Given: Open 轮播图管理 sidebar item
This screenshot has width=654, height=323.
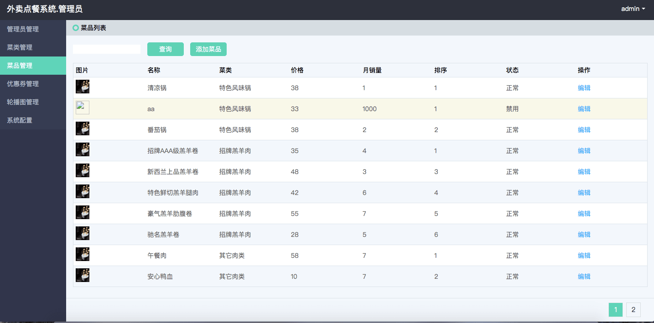Looking at the screenshot, I should tap(23, 102).
